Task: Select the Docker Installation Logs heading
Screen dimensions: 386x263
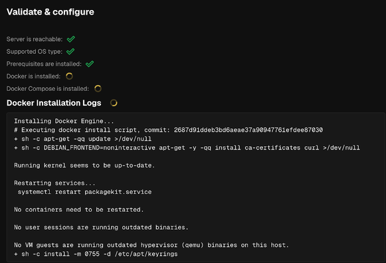Action: coord(54,103)
